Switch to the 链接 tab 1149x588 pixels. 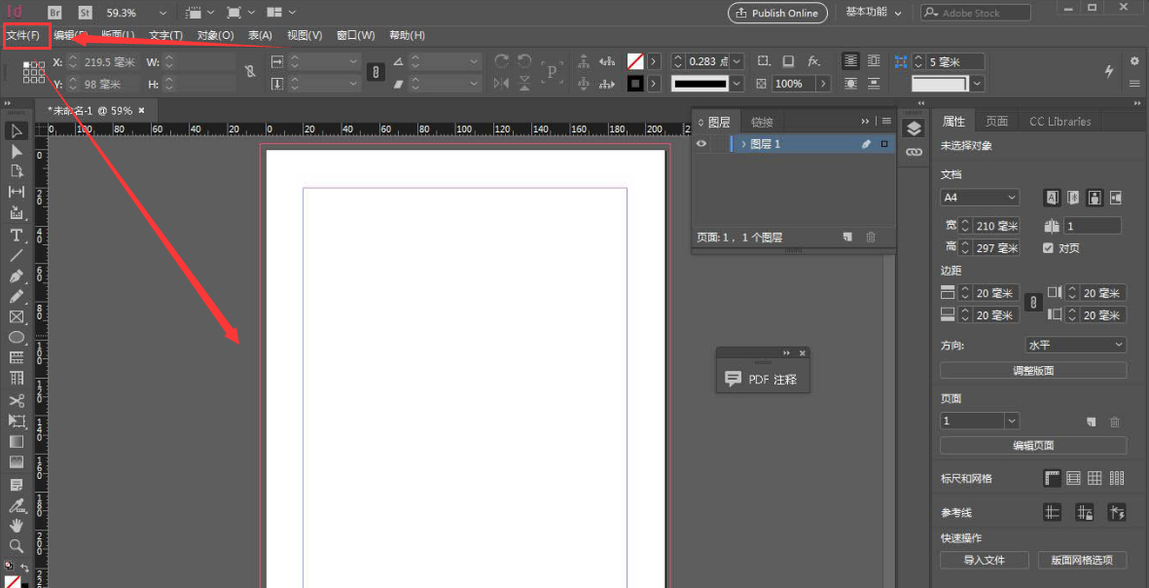click(762, 122)
